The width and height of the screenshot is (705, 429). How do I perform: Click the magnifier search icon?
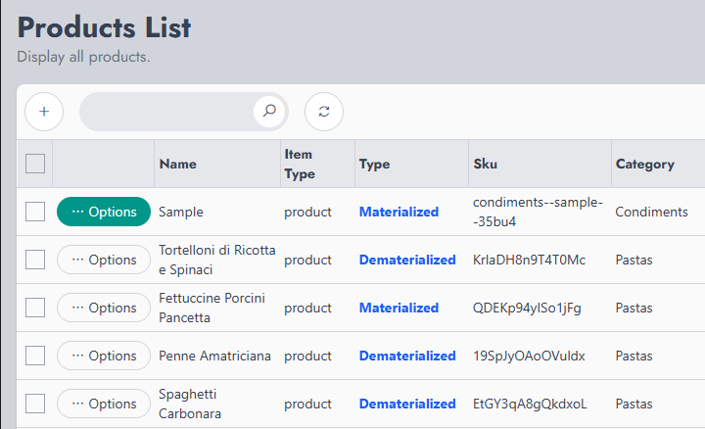(269, 111)
